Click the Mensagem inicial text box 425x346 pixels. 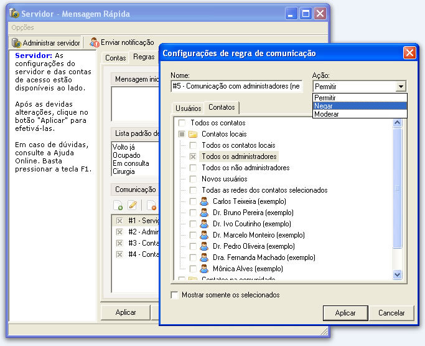(135, 103)
